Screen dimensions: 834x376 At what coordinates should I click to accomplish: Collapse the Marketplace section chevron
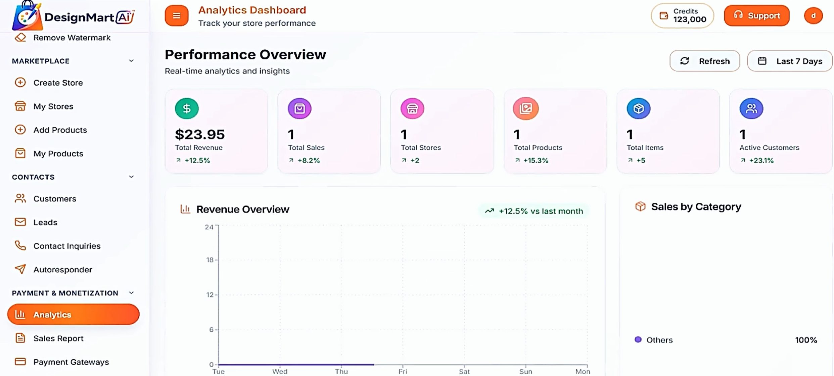(x=131, y=61)
